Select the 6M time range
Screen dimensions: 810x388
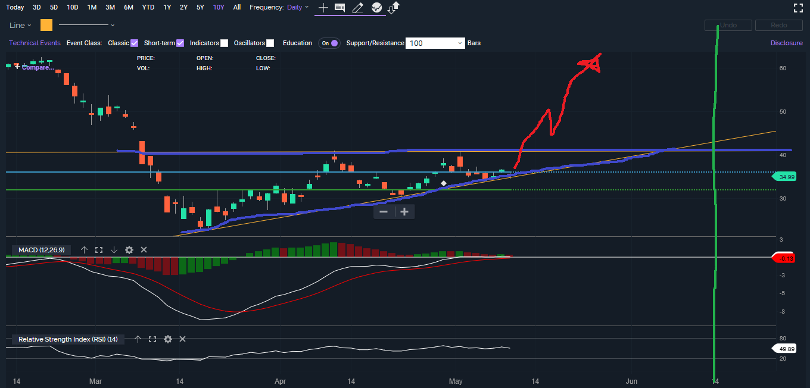(129, 7)
